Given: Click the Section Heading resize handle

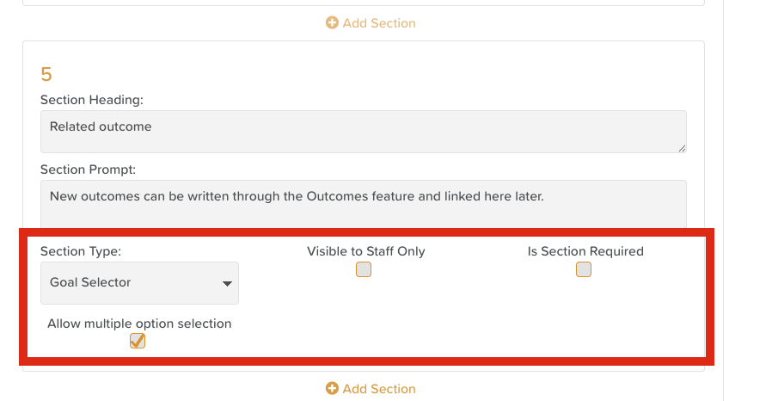Looking at the screenshot, I should point(682,148).
